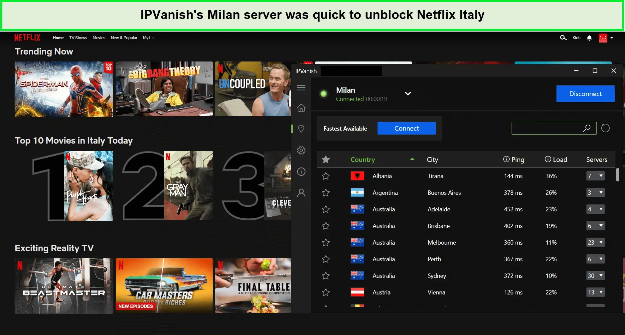Open Netflix notifications bell
625x335 pixels.
[x=589, y=38]
